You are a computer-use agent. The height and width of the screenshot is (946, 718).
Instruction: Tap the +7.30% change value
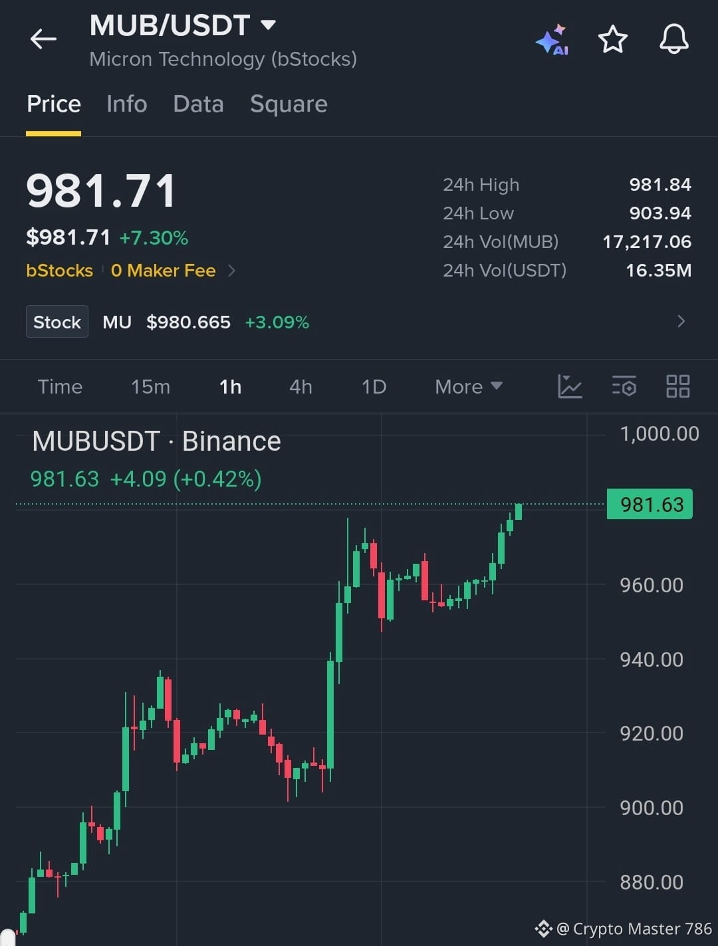[154, 237]
